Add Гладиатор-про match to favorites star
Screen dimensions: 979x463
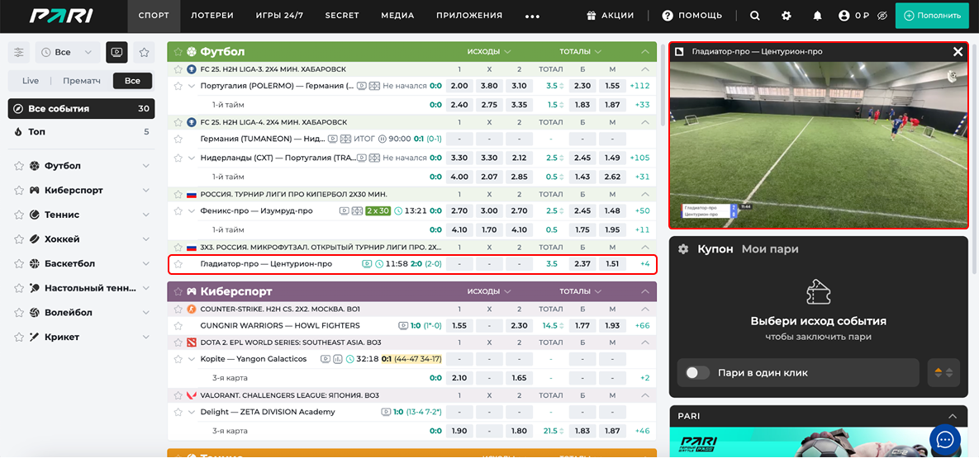click(x=178, y=264)
